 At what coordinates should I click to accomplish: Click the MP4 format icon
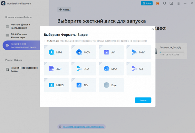coord(51,52)
